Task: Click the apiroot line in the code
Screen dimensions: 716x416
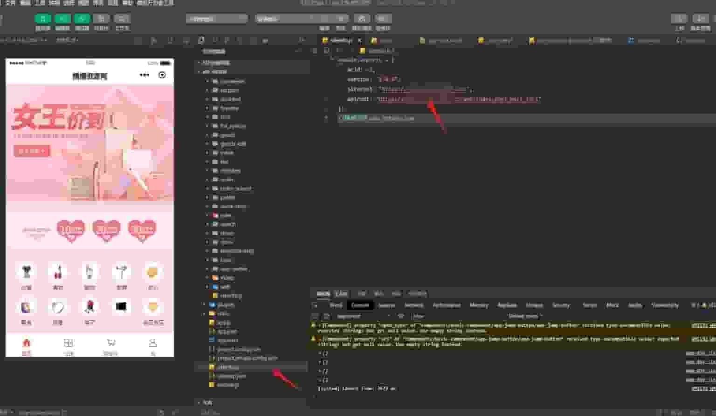Action: click(x=443, y=99)
